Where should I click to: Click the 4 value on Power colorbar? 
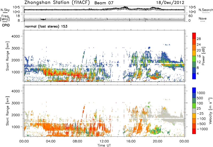pyautogui.click(x=198, y=73)
